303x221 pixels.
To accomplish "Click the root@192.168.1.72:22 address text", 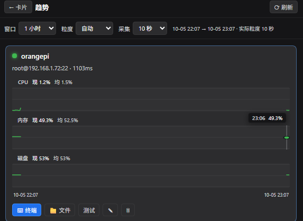I will click(40, 68).
